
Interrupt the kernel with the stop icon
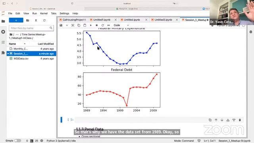click(97, 25)
